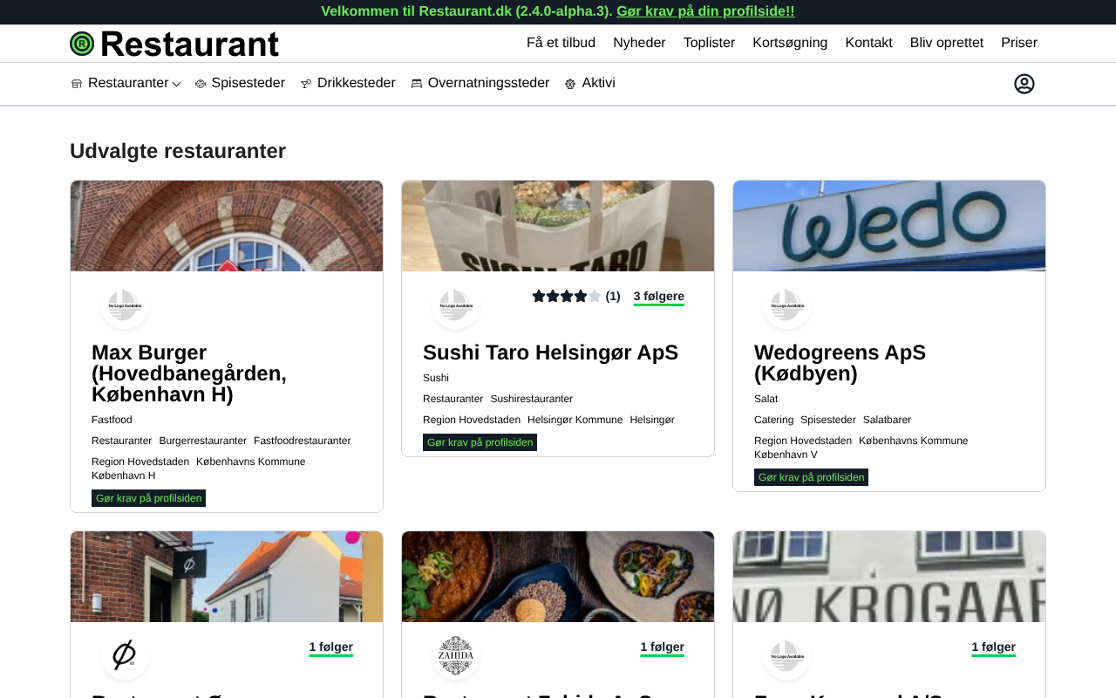This screenshot has width=1116, height=698.
Task: Open the Max Burger restaurant title
Action: click(x=189, y=373)
